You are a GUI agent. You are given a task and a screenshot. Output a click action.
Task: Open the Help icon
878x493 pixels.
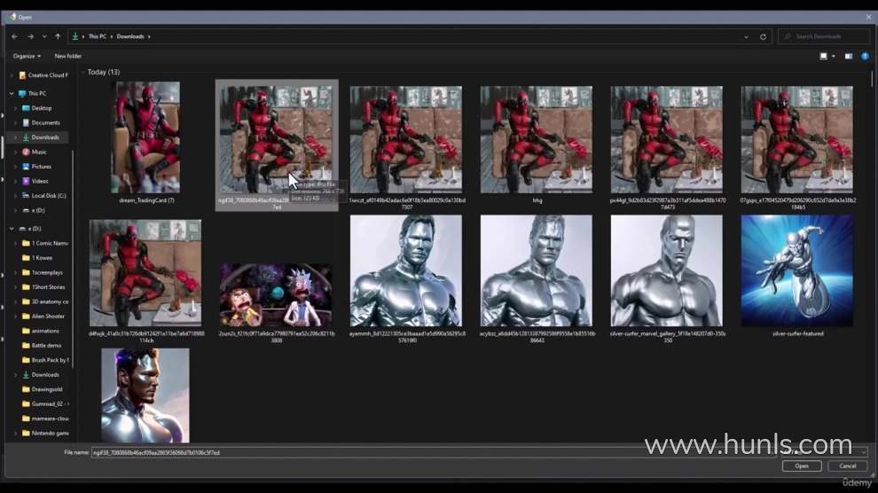865,56
